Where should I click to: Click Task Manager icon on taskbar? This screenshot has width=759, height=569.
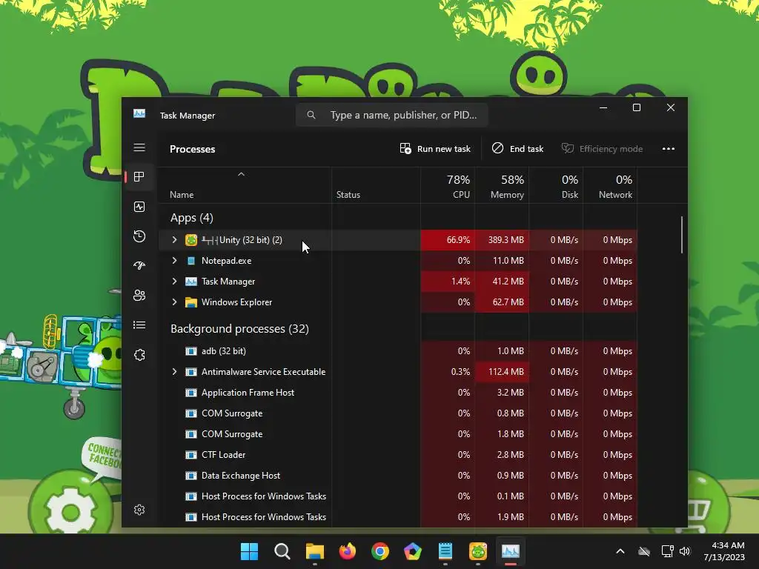[511, 551]
